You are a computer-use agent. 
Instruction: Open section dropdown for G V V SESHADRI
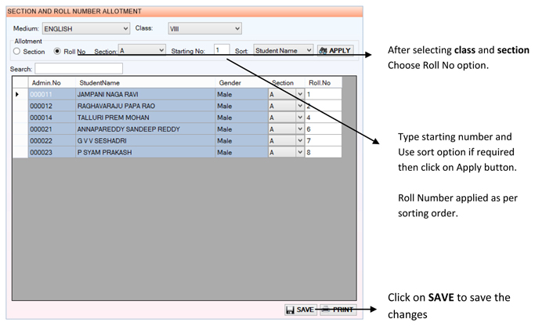coord(300,140)
